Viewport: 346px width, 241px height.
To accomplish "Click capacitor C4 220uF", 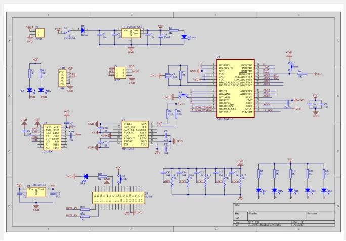I will click(161, 36).
